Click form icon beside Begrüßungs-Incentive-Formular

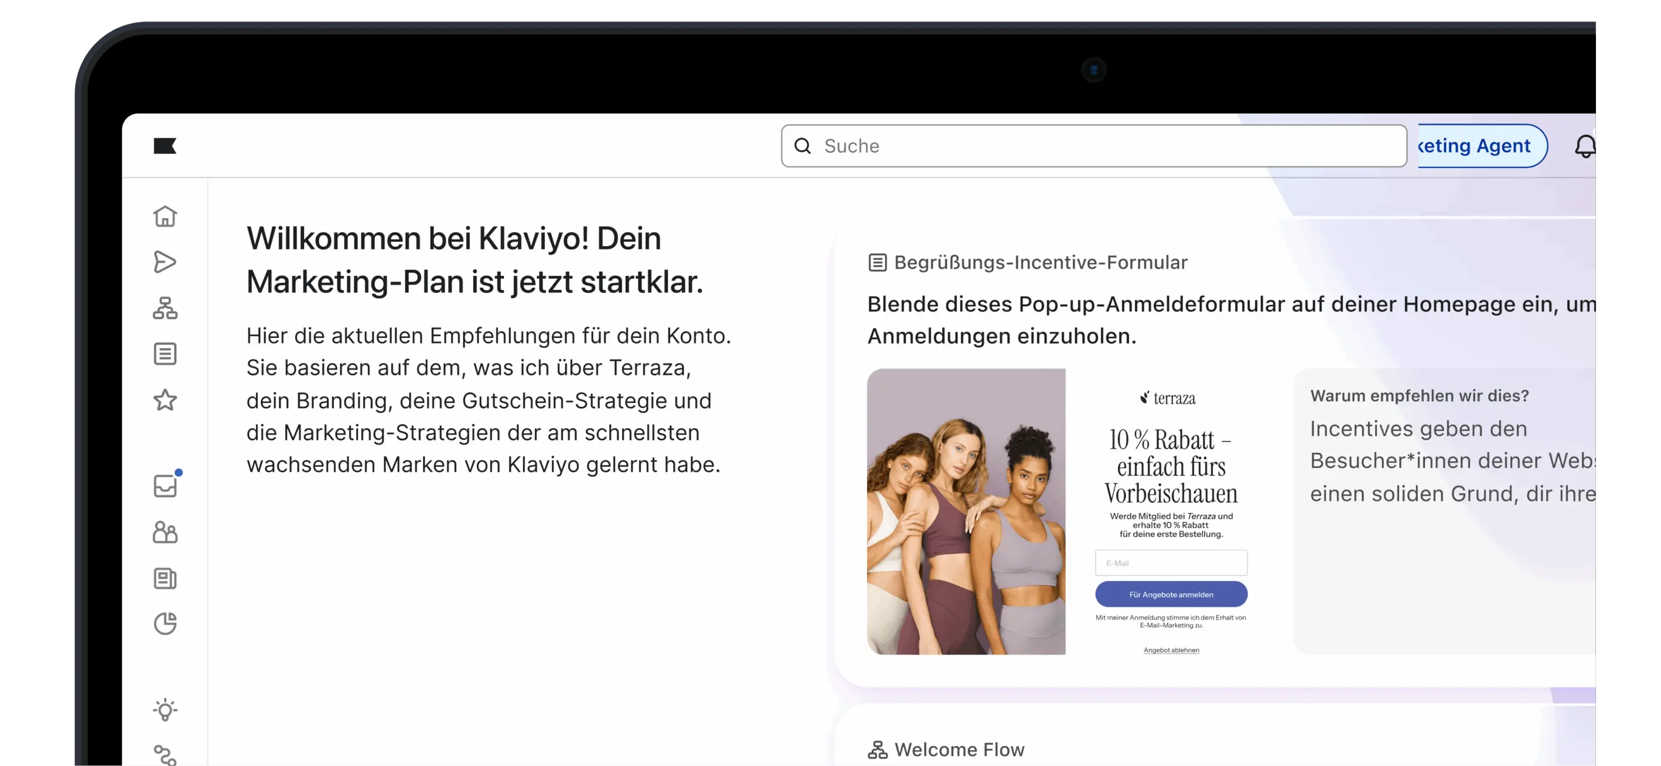[x=877, y=263]
